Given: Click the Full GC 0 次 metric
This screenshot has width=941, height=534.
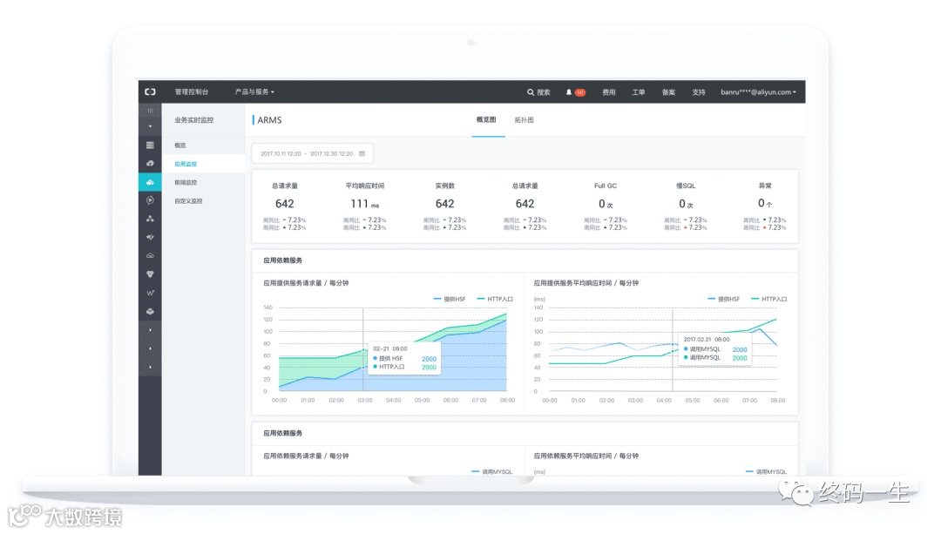Looking at the screenshot, I should (x=606, y=206).
